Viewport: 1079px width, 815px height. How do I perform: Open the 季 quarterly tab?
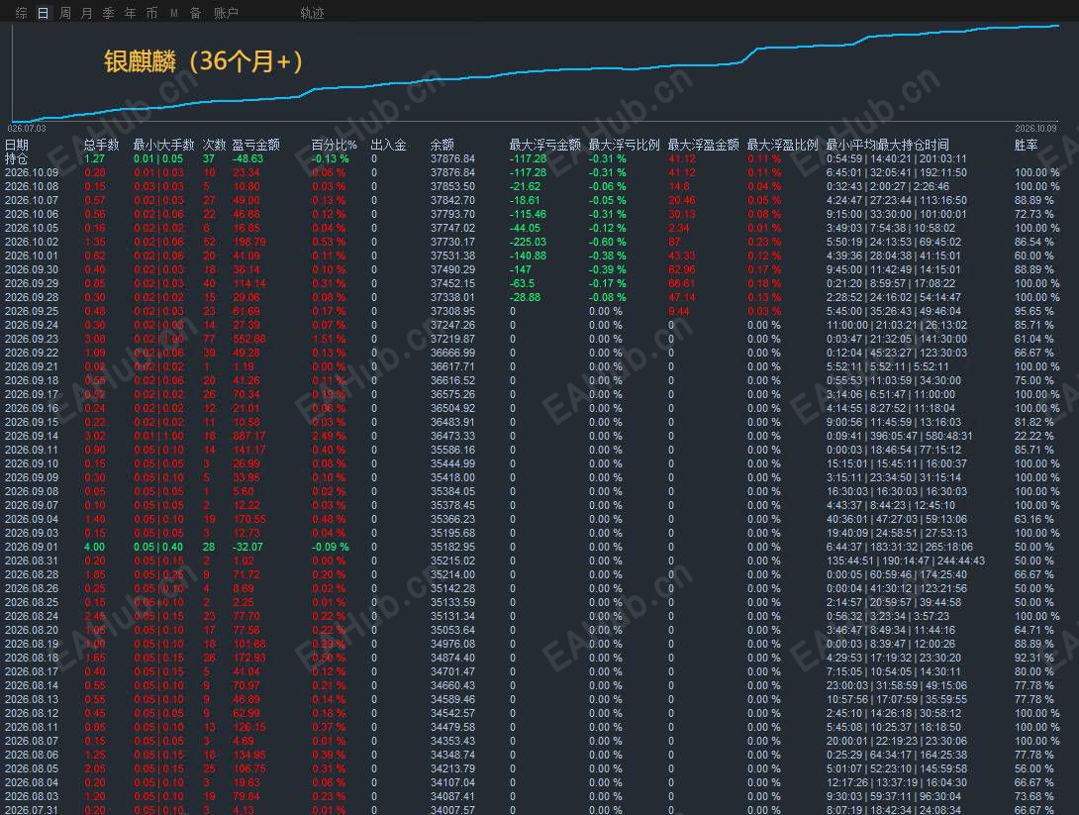[109, 13]
